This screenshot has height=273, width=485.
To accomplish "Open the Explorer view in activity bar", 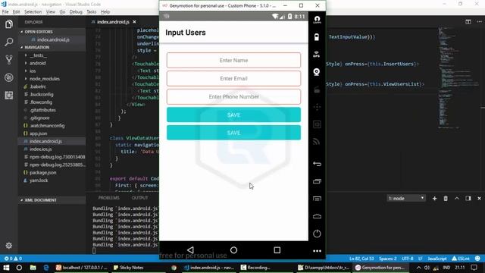I will (8, 24).
